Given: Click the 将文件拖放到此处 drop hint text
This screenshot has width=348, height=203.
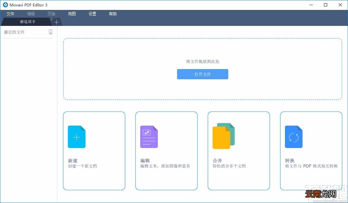Looking at the screenshot, I should (203, 61).
